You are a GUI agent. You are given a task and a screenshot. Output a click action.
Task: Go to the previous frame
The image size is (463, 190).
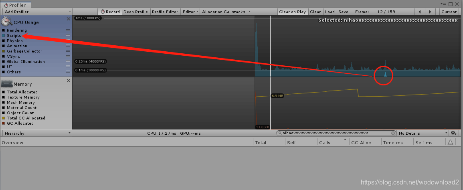click(x=420, y=12)
